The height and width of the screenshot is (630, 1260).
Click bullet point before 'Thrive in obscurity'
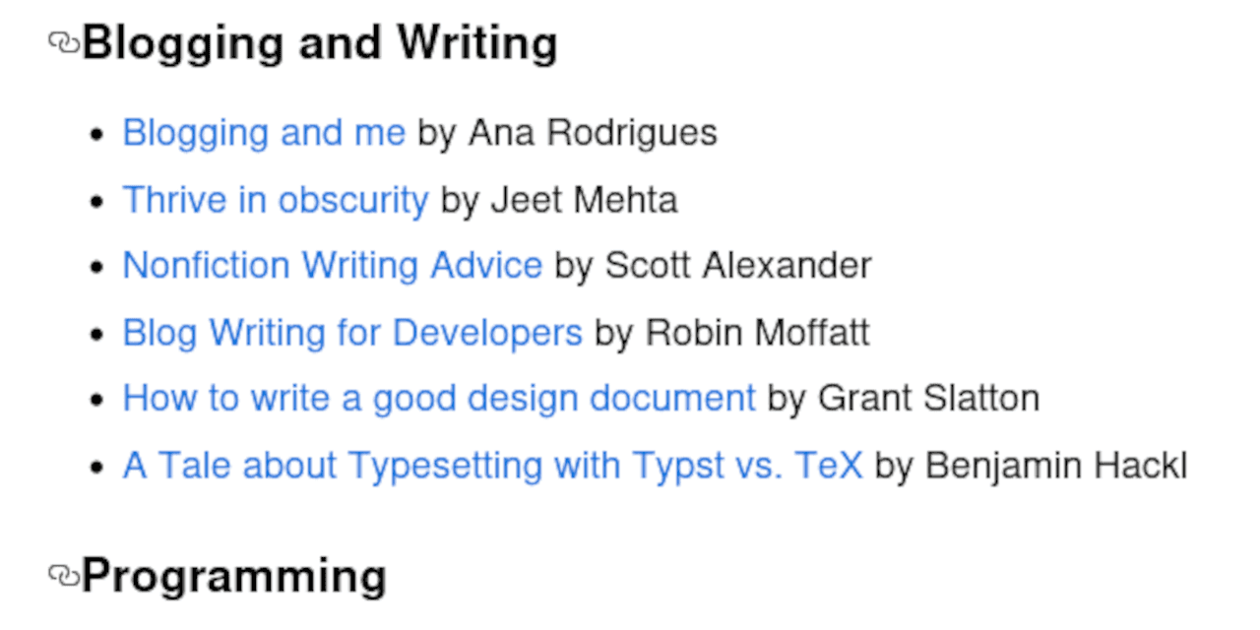[96, 202]
